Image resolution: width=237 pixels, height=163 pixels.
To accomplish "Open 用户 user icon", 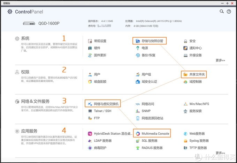I will click(90, 74).
